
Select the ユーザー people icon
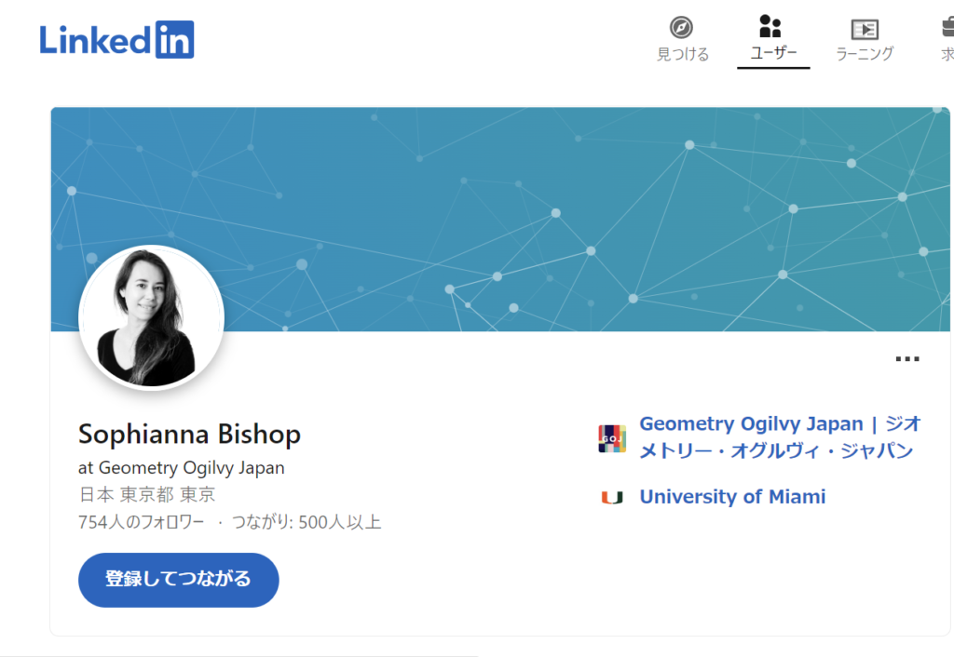tap(770, 26)
